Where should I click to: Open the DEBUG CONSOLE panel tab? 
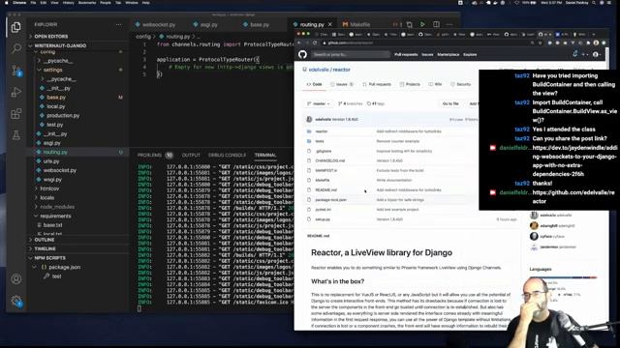227,156
